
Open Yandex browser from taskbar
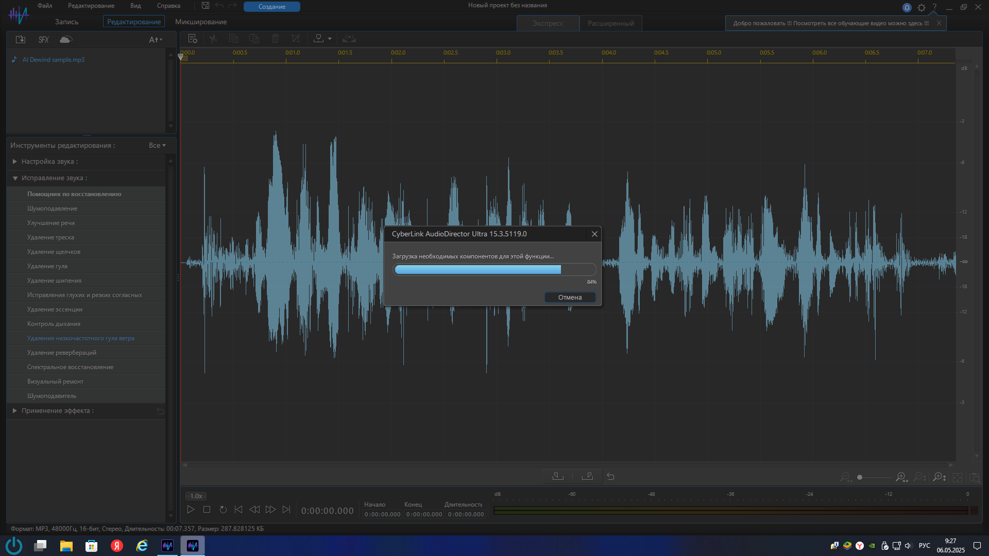click(x=117, y=546)
